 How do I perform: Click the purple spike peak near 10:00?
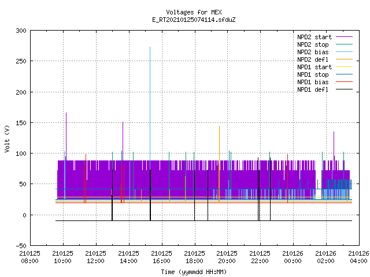(66, 113)
